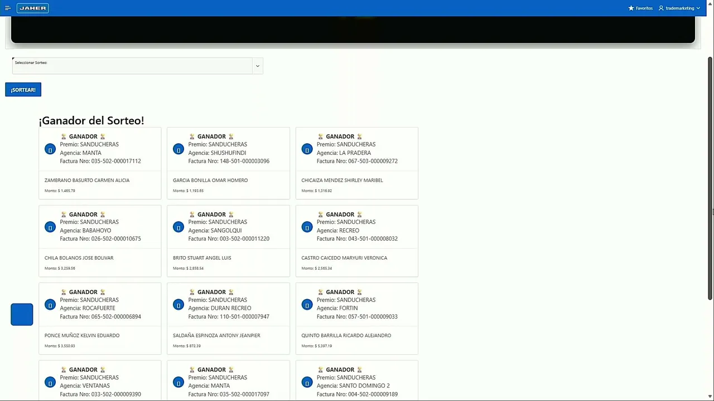The image size is (714, 401).
Task: Select name CHICAIZA MENDEZ SHIRLEY MARIBEL
Action: (342, 180)
